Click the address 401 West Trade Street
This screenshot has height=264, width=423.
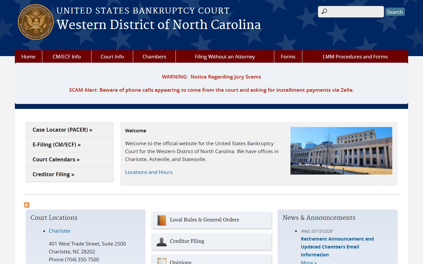(87, 244)
